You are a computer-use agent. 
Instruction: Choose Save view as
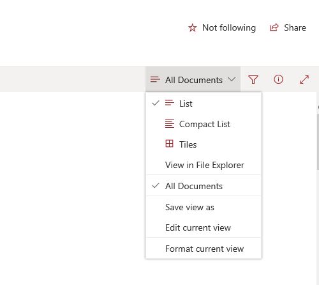coord(204,207)
